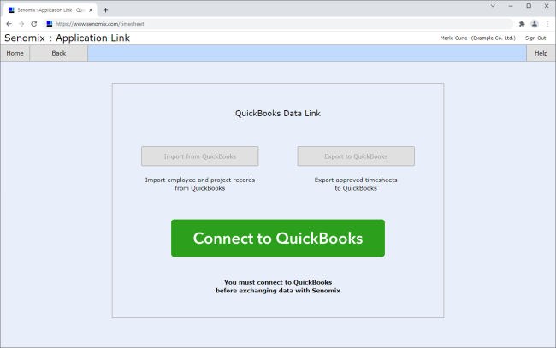Viewport: 556px width, 348px height.
Task: Open a new browser tab with plus icon
Action: coord(105,10)
